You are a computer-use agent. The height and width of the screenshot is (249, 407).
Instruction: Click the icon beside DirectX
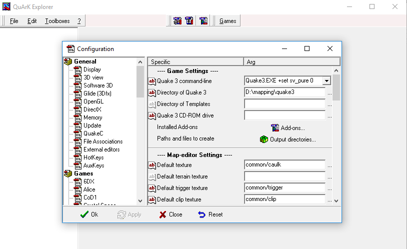(77, 109)
